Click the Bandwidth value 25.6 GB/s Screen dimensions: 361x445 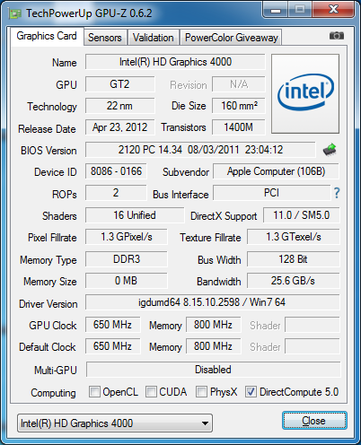click(294, 281)
